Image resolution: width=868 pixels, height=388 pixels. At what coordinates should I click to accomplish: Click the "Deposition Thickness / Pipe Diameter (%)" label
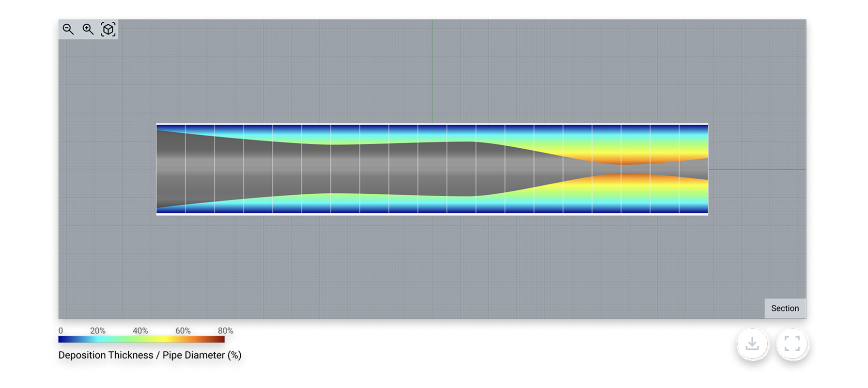pos(150,355)
